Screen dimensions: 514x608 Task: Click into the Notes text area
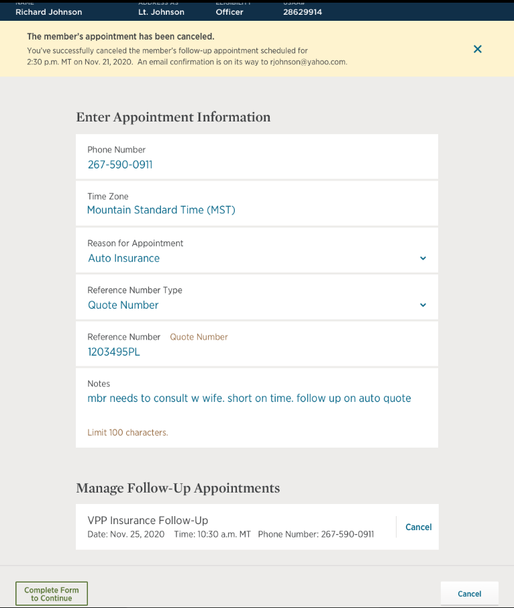[x=257, y=408]
